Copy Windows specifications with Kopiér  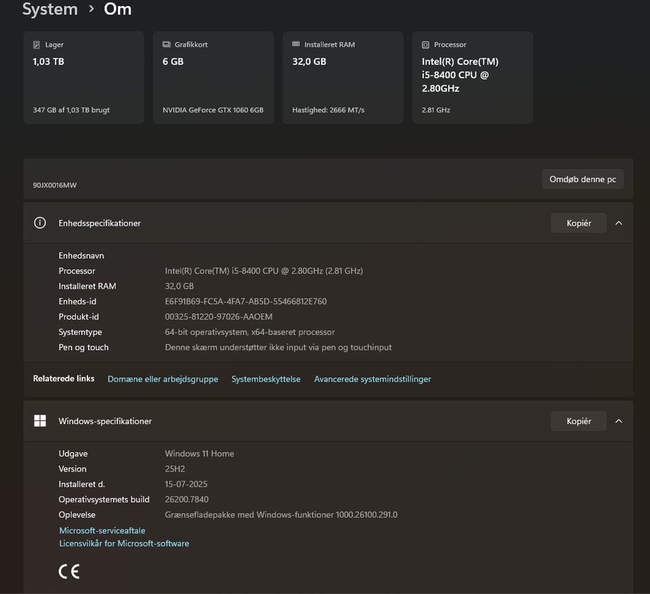pyautogui.click(x=578, y=421)
